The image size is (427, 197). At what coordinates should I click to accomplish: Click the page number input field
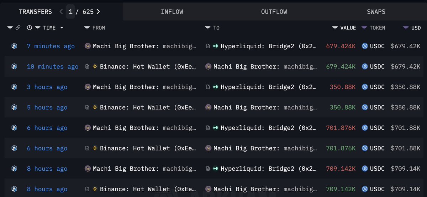(x=70, y=12)
